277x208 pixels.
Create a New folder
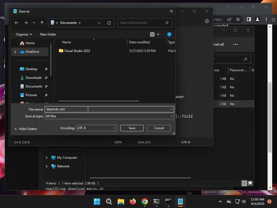48,34
